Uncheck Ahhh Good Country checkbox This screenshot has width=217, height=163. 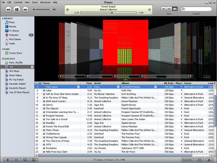44,101
